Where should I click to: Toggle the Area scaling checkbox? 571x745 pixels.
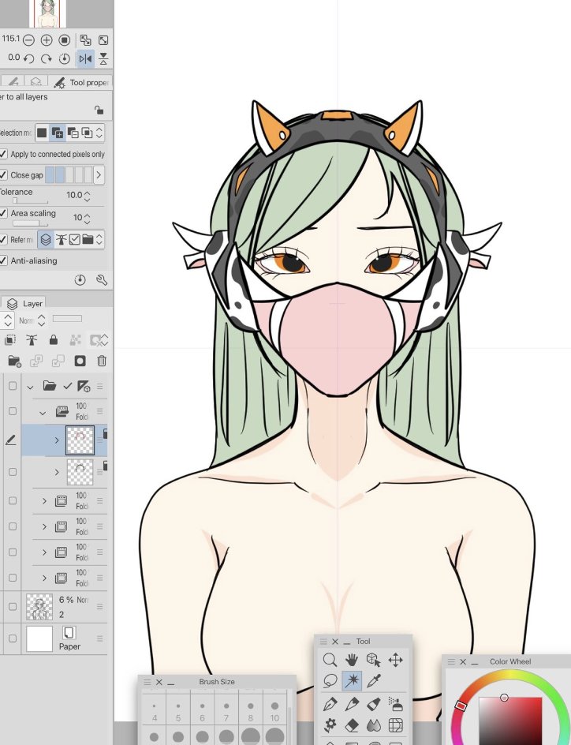3,213
